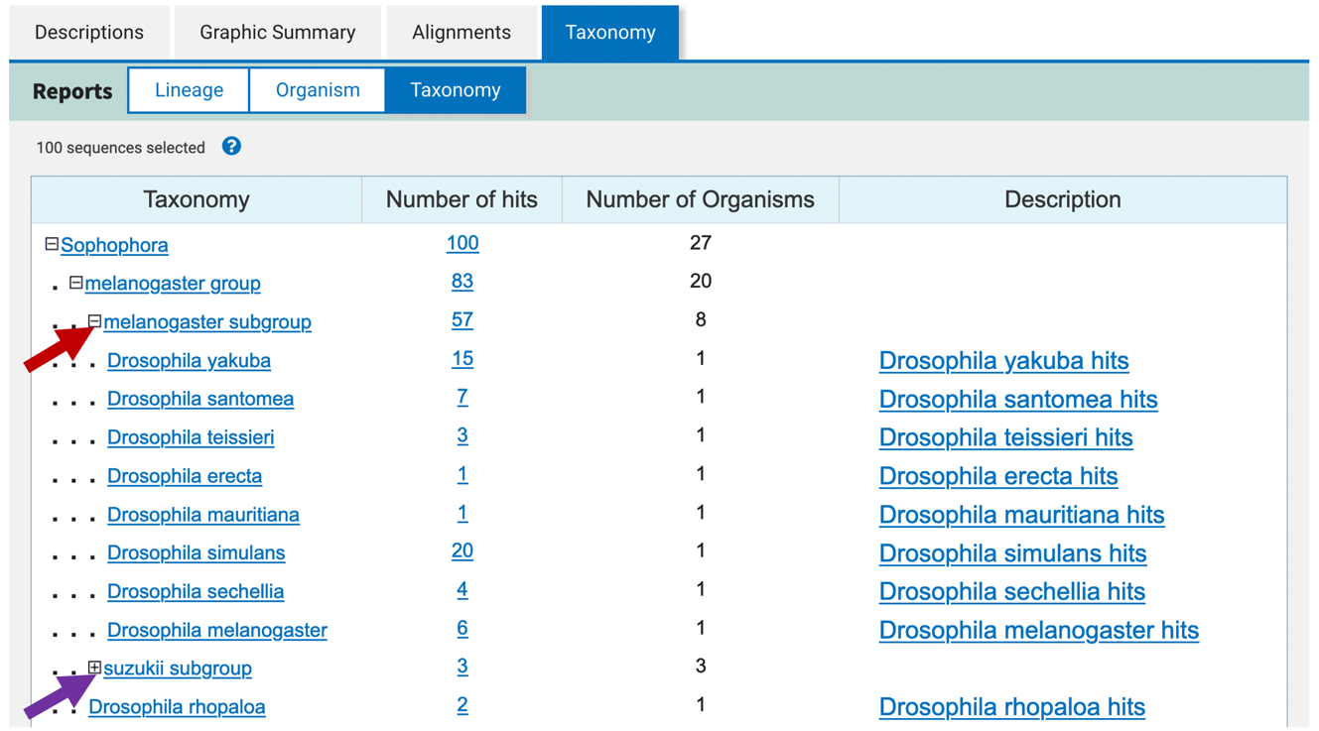Open Drosophila teissieri taxonomy link
The image size is (1319, 731).
point(191,438)
